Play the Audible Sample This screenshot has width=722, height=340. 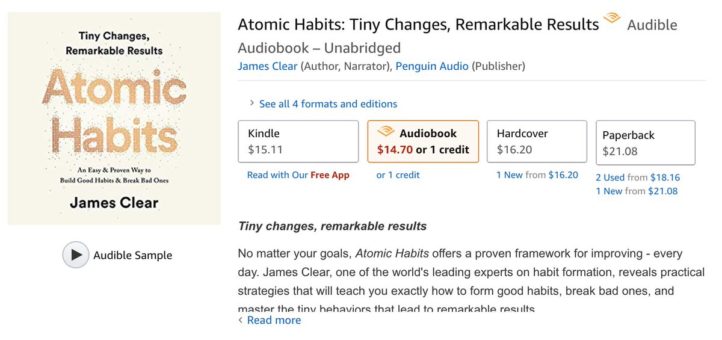click(76, 255)
